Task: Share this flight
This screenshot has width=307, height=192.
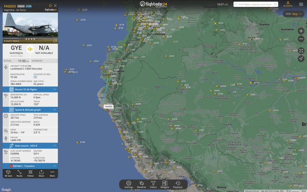Action: tap(42, 173)
